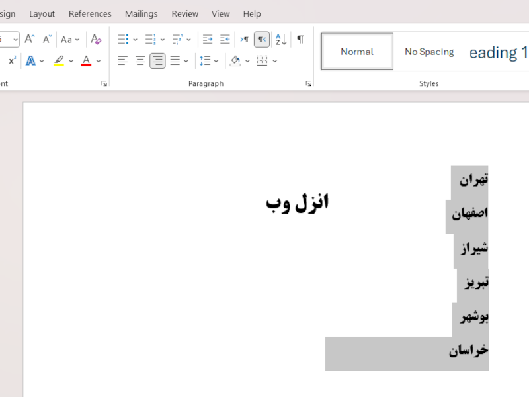This screenshot has height=397, width=529.
Task: Justify the paragraph text
Action: pyautogui.click(x=175, y=61)
